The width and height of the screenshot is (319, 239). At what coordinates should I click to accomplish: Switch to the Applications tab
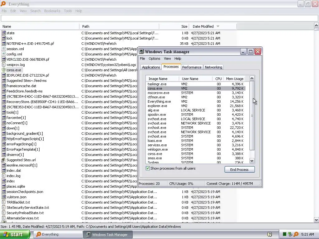click(x=151, y=67)
